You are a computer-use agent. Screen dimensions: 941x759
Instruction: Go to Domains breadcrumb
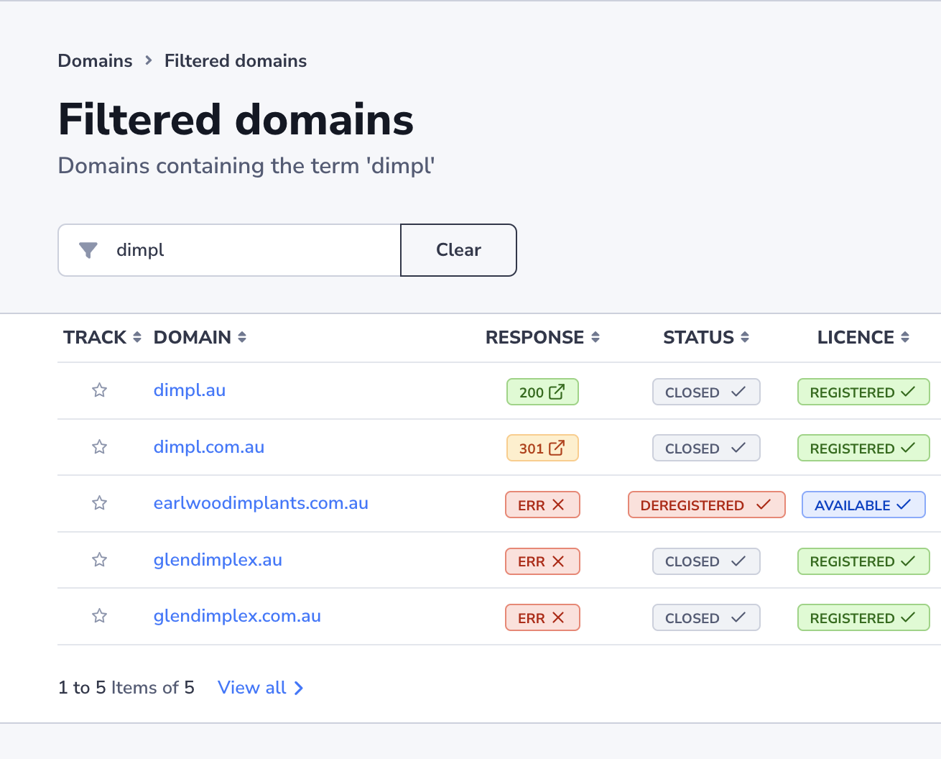point(95,61)
